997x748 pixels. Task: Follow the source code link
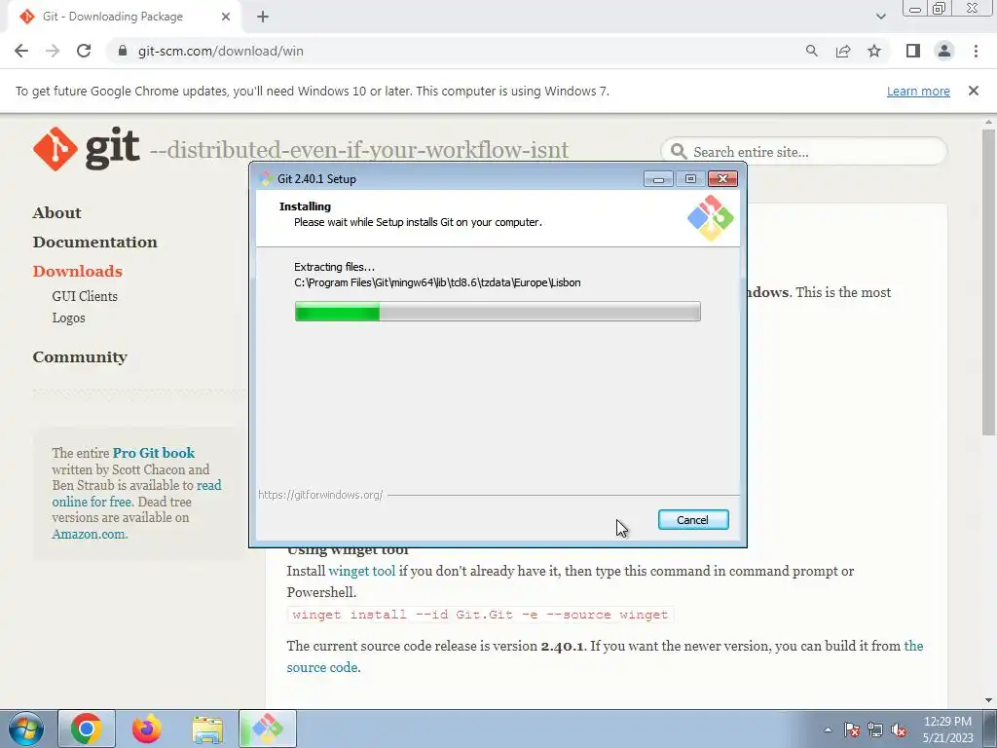(322, 667)
